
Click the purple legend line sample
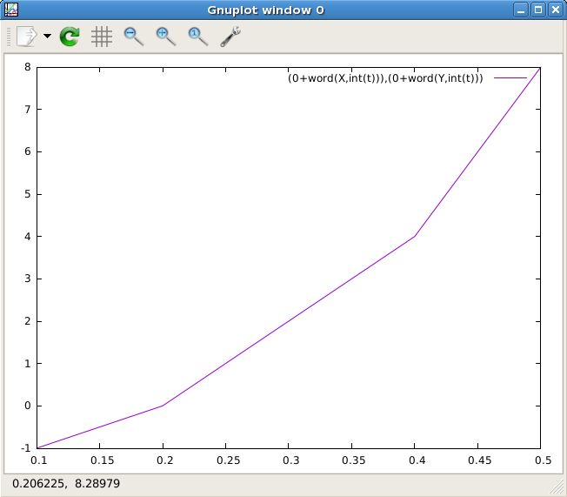[x=510, y=77]
